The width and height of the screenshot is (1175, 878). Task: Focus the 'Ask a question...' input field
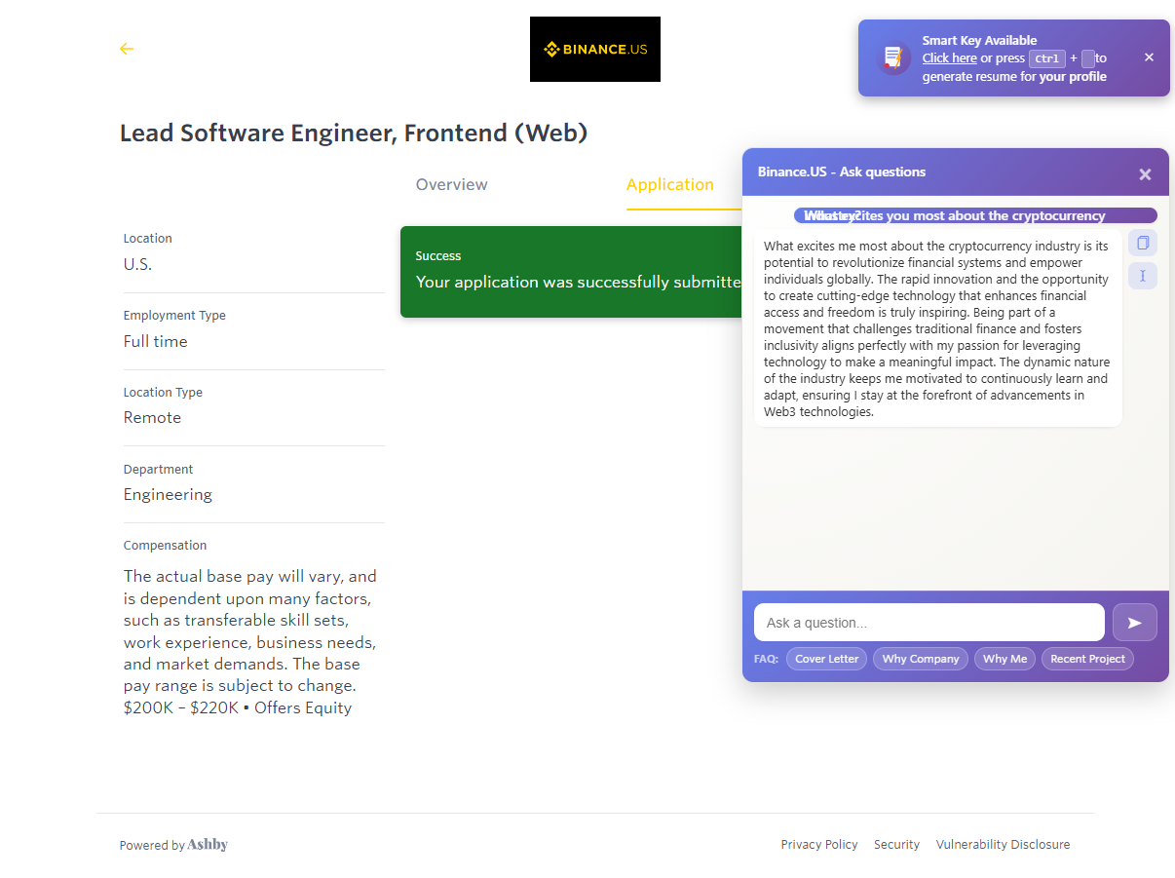click(929, 623)
